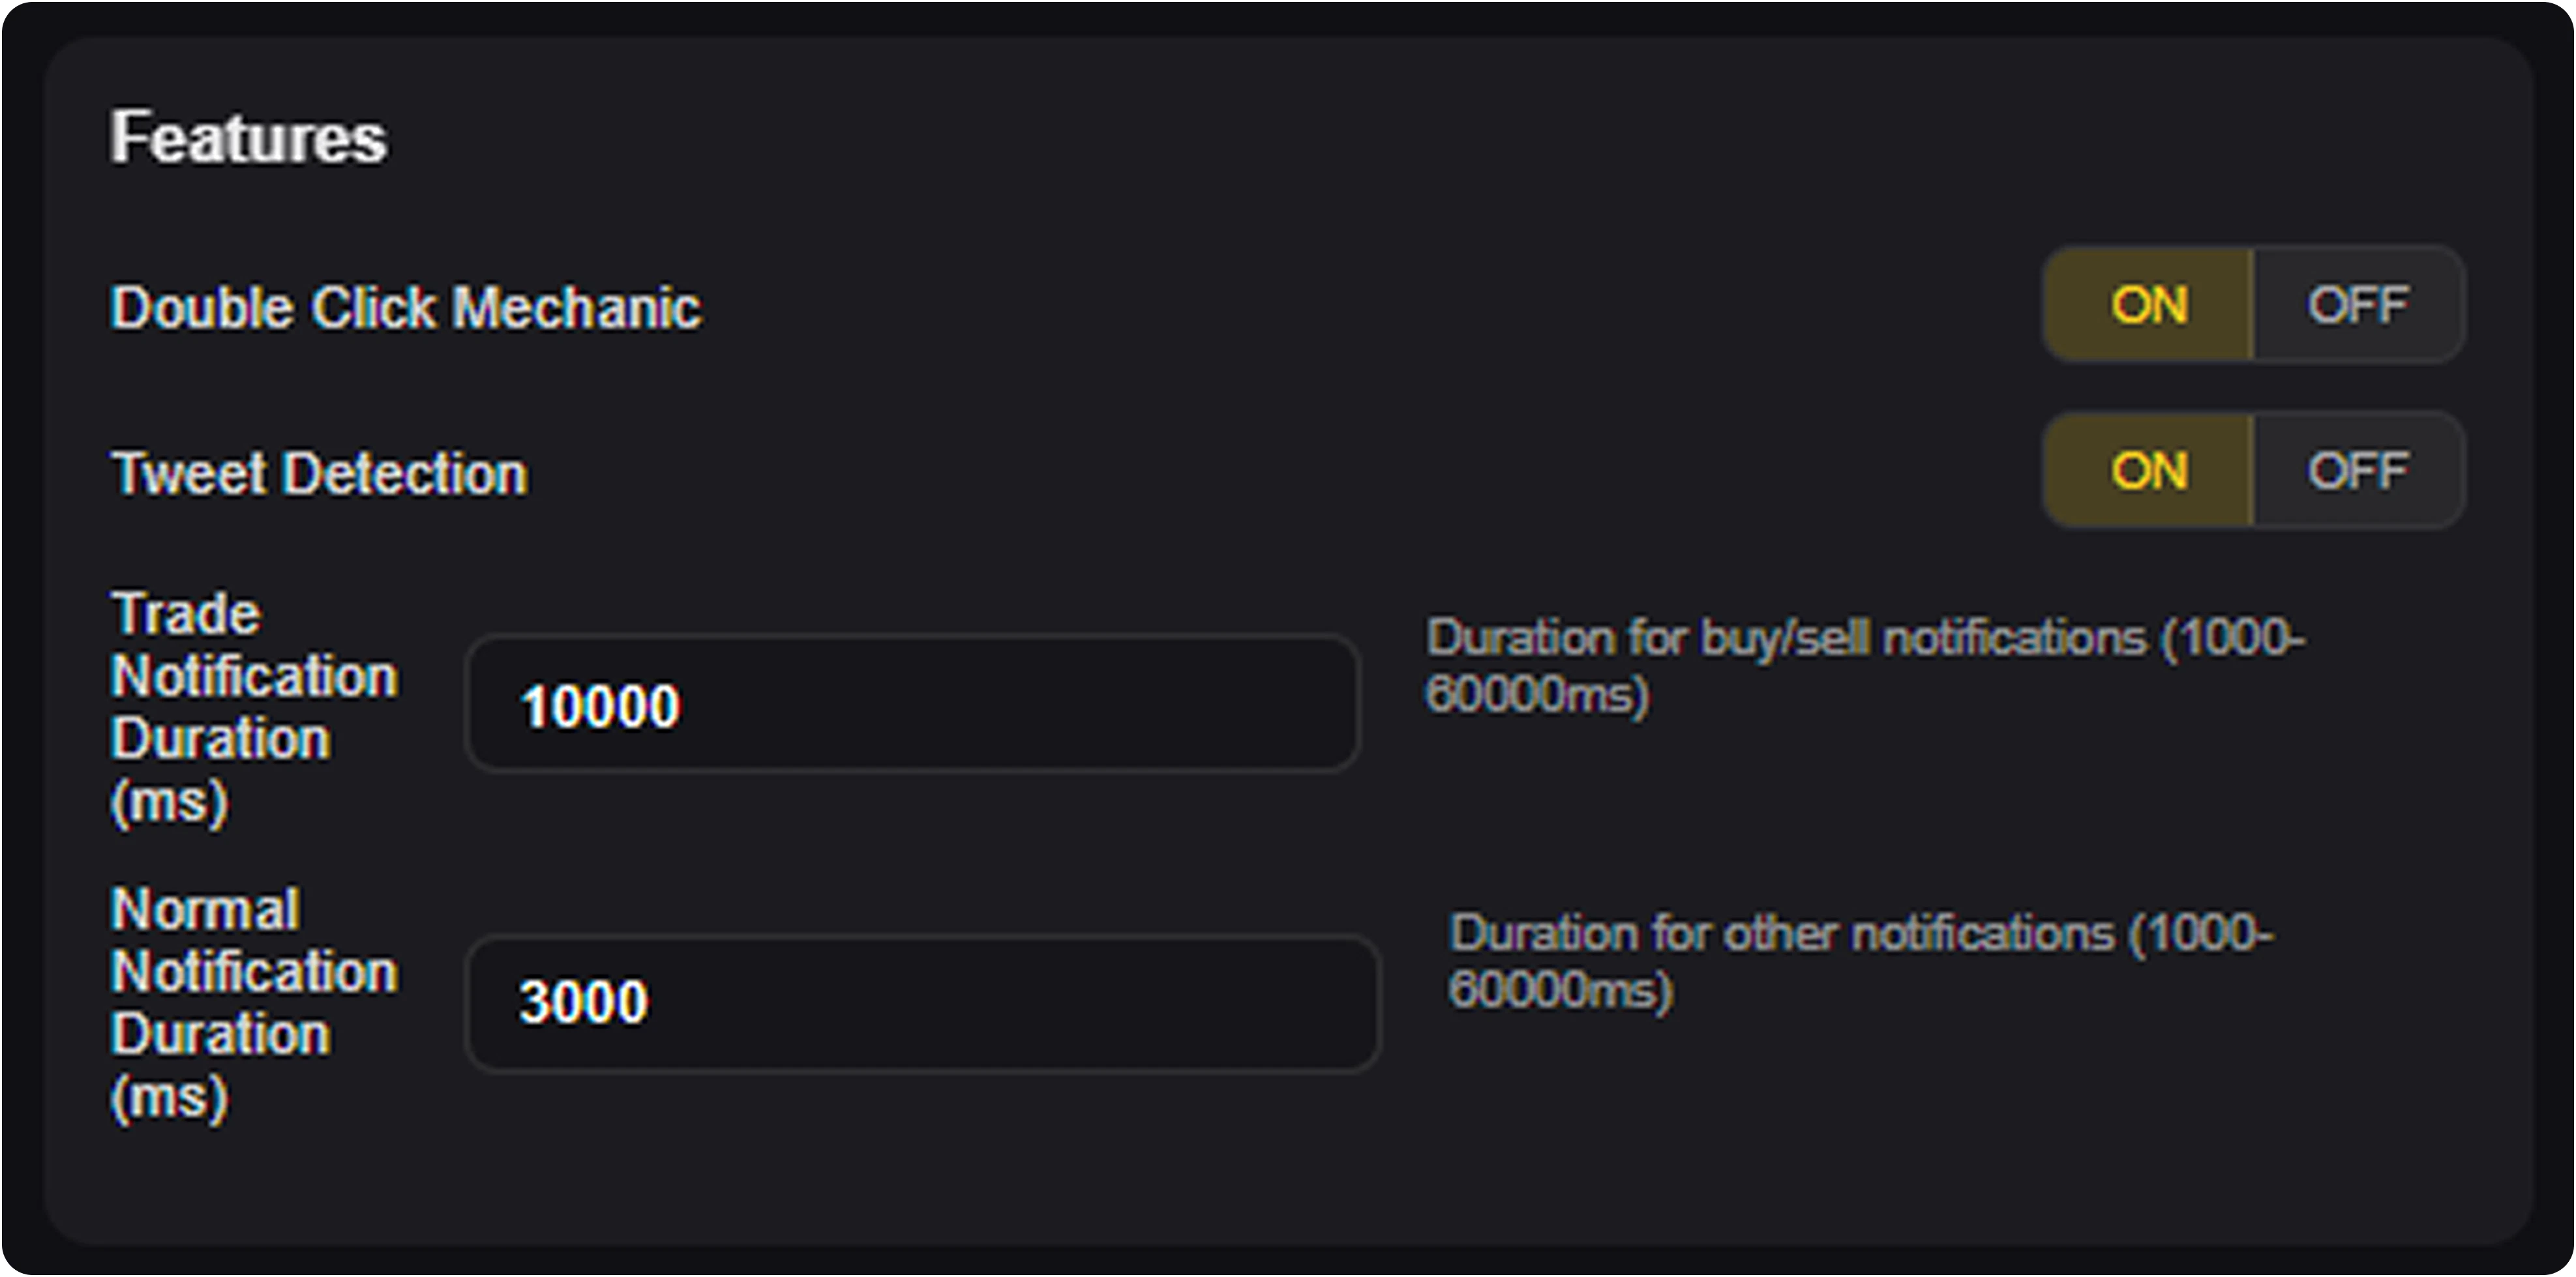This screenshot has width=2576, height=1277.
Task: Click the Double Click Mechanic label
Action: coord(406,307)
